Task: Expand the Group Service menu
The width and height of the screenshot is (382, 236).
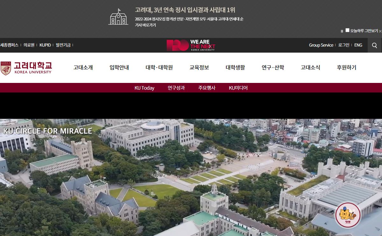Action: 321,45
